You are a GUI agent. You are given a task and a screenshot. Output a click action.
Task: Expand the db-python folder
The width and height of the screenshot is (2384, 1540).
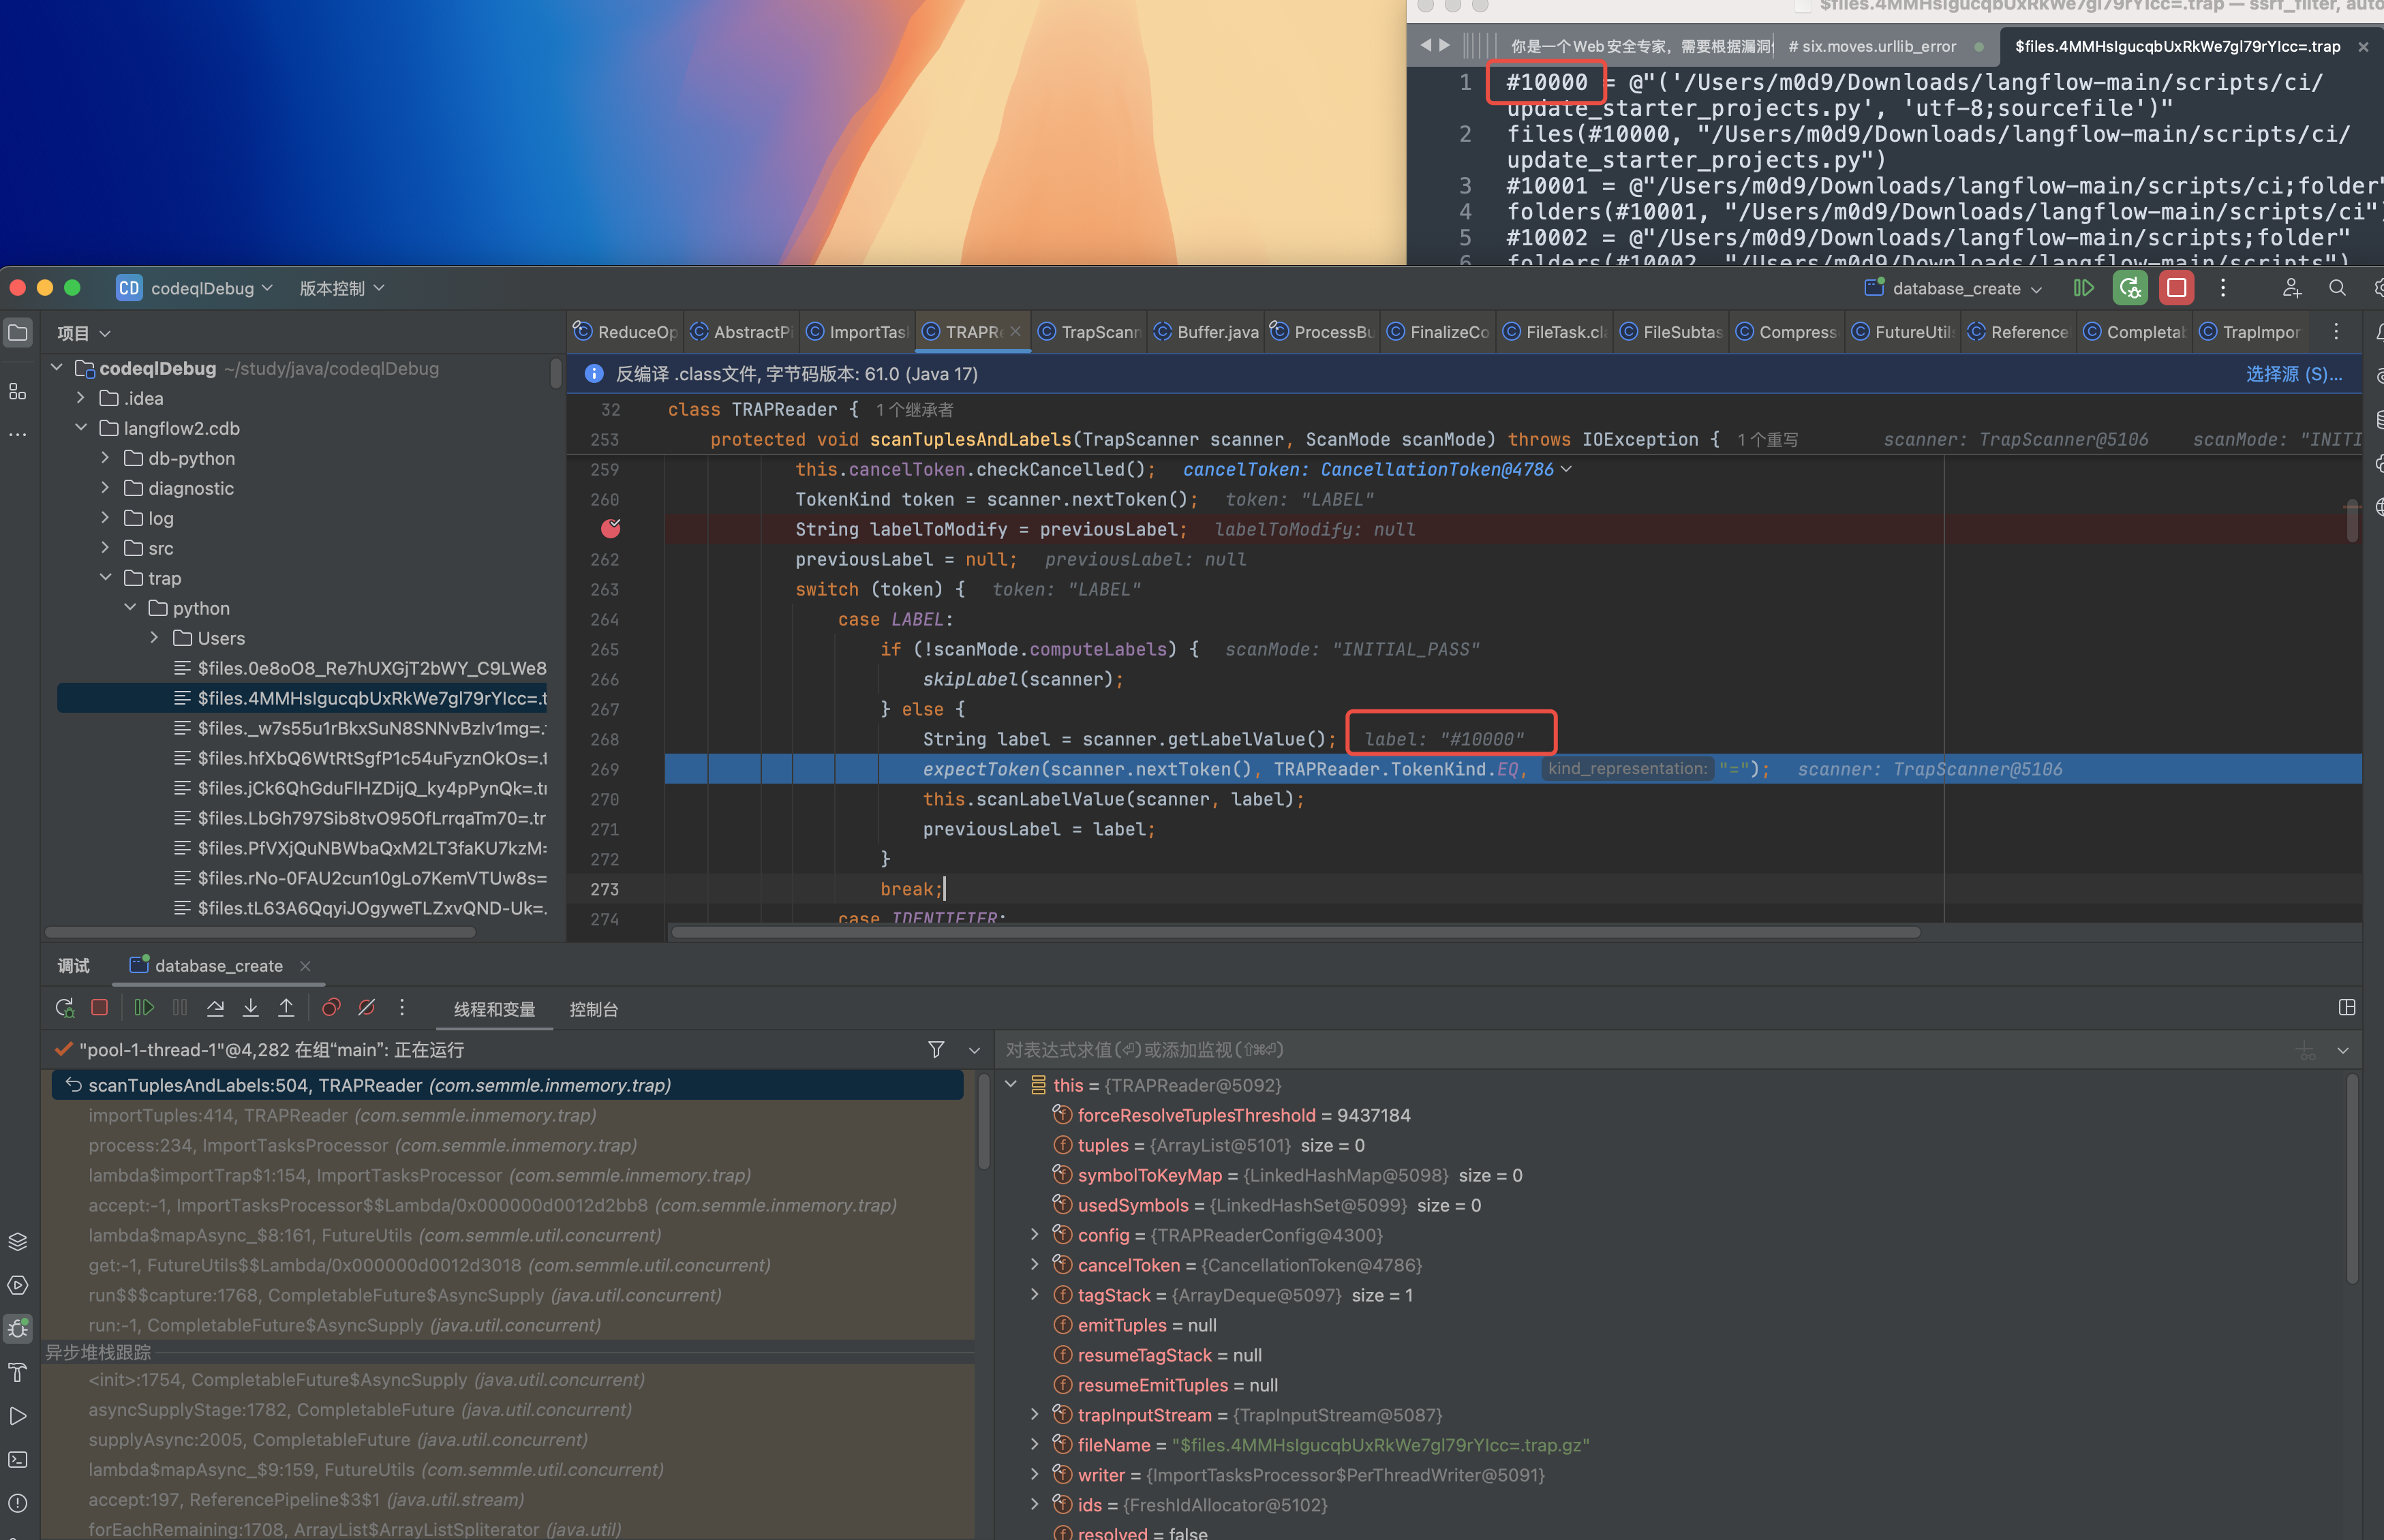pyautogui.click(x=105, y=458)
